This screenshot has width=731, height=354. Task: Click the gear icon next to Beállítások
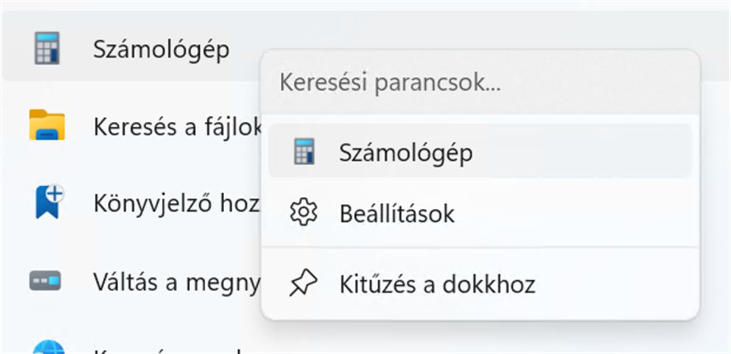(303, 213)
